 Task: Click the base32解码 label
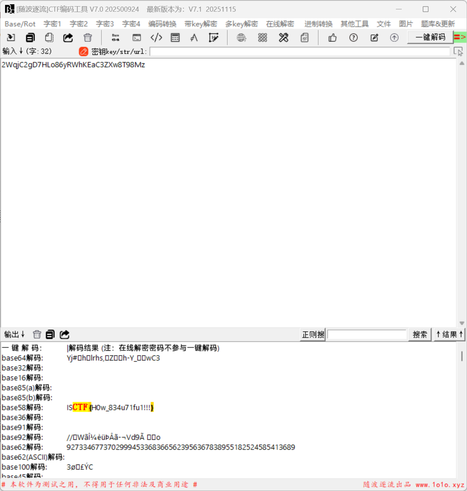point(23,368)
